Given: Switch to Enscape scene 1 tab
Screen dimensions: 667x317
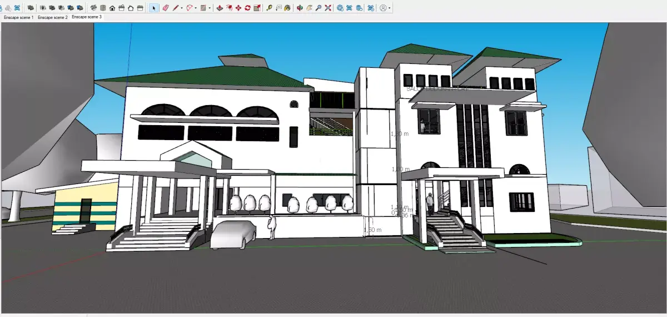Looking at the screenshot, I should click(19, 17).
